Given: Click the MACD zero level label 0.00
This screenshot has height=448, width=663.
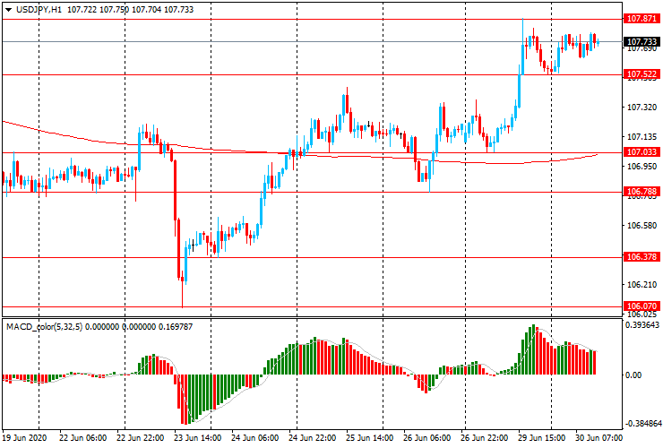Looking at the screenshot, I should (633, 375).
